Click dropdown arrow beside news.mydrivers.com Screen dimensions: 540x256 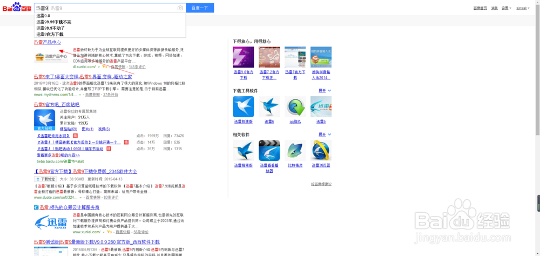click(x=80, y=95)
